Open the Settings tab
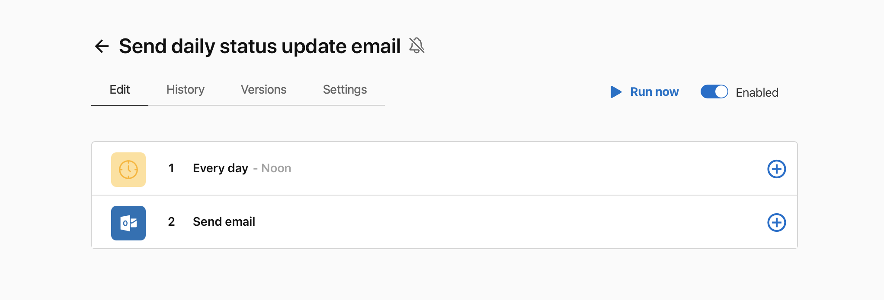The height and width of the screenshot is (300, 884). 345,90
